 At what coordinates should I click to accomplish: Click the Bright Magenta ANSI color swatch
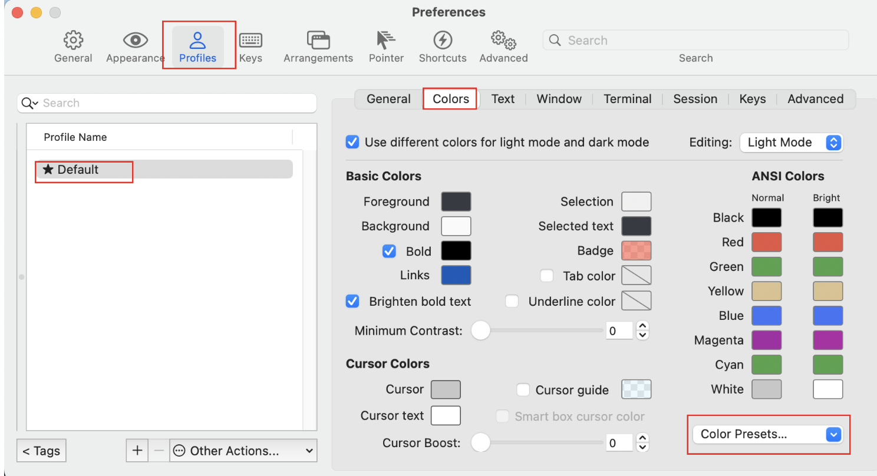828,340
